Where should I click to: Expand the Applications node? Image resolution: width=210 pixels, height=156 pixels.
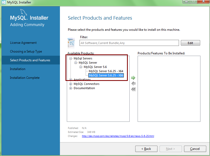(x=71, y=80)
